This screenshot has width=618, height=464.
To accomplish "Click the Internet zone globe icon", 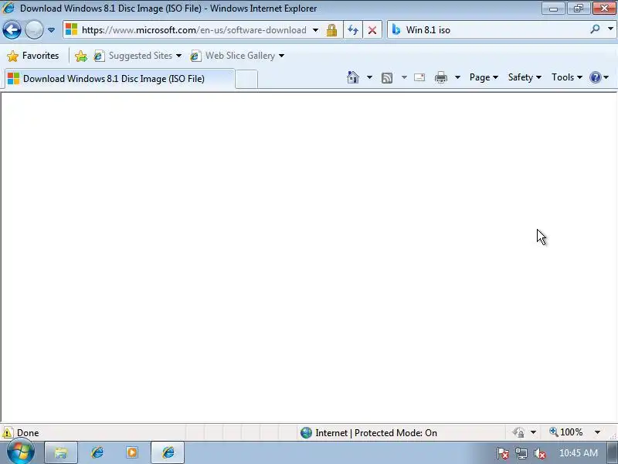I will tap(306, 433).
